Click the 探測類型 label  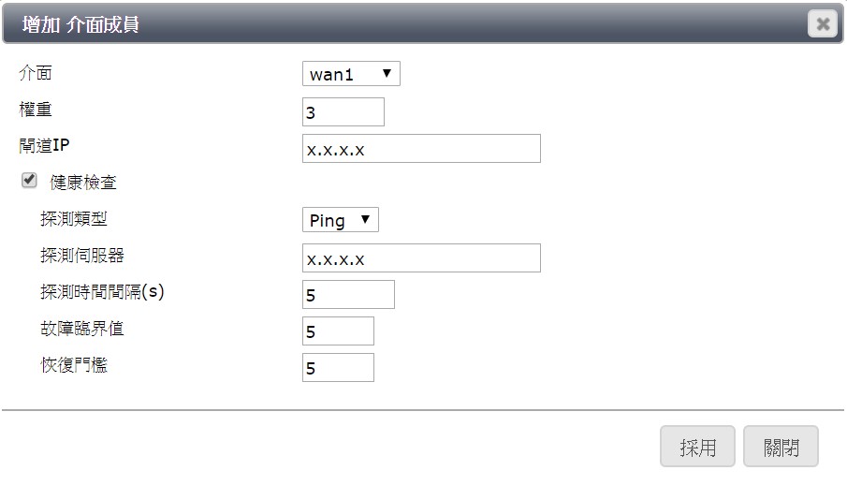pos(74,219)
